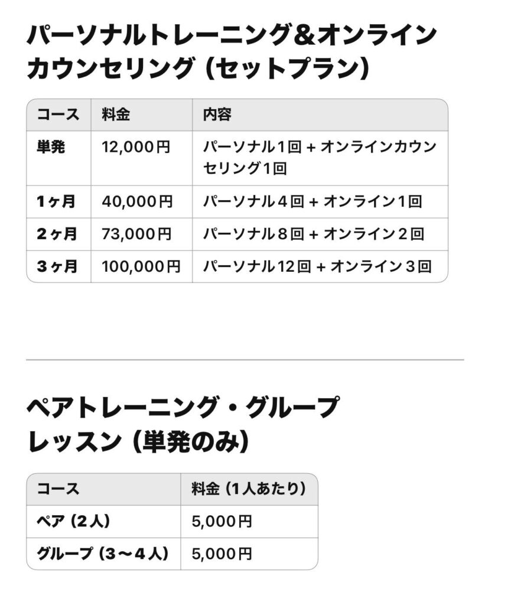Click the 料金 header in the set plan table
The width and height of the screenshot is (511, 605).
point(116,115)
